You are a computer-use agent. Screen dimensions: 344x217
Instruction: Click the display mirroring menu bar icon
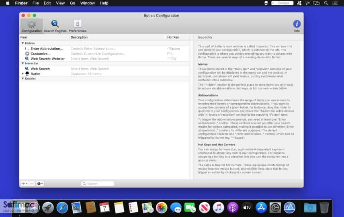coord(316,3)
